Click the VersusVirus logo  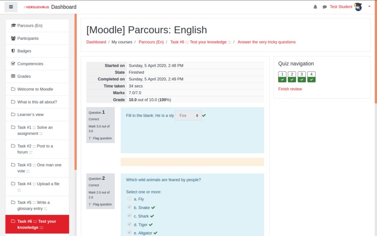pyautogui.click(x=36, y=7)
